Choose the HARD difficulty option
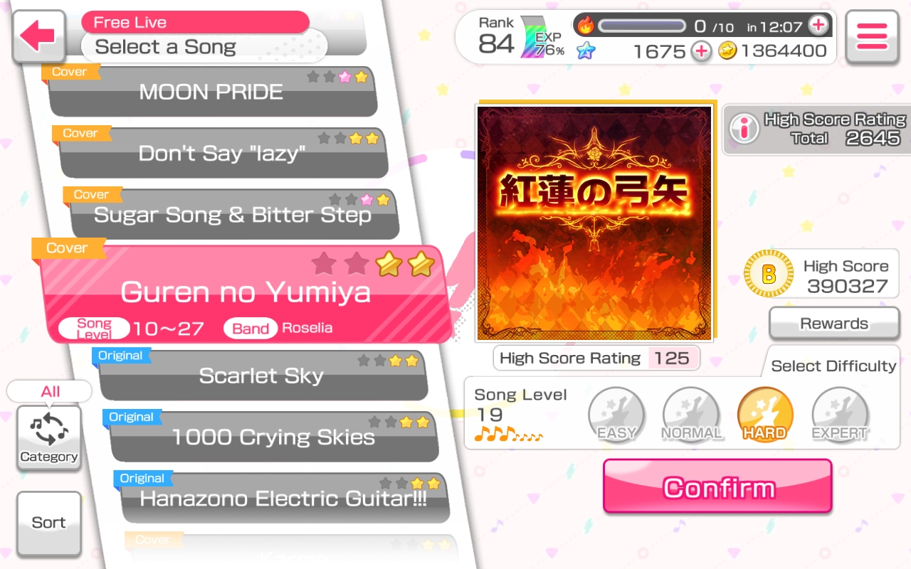911x569 pixels. (766, 415)
